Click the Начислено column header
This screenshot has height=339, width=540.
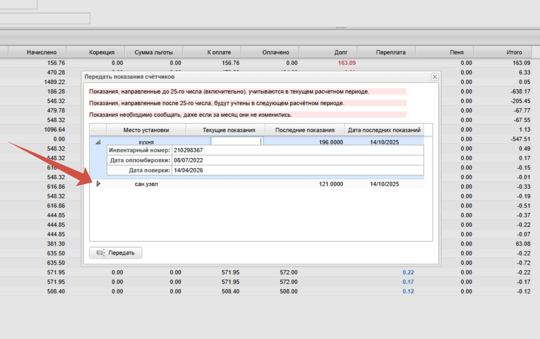pos(45,52)
